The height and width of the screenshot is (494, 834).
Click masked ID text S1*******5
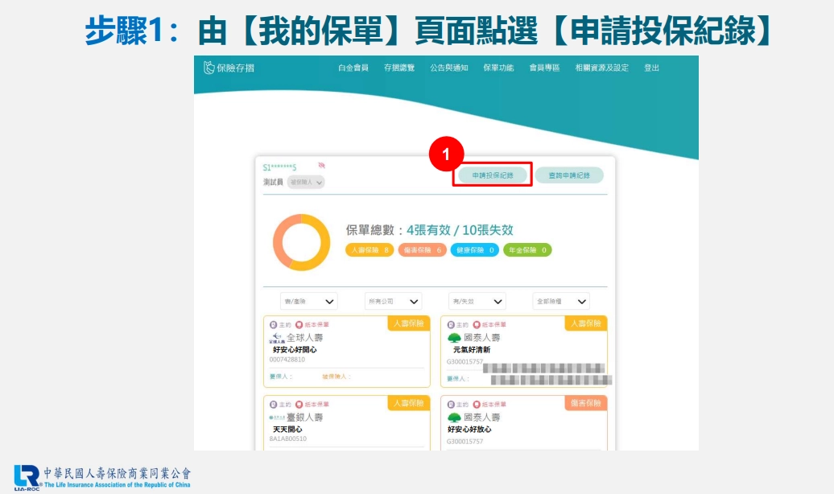280,167
